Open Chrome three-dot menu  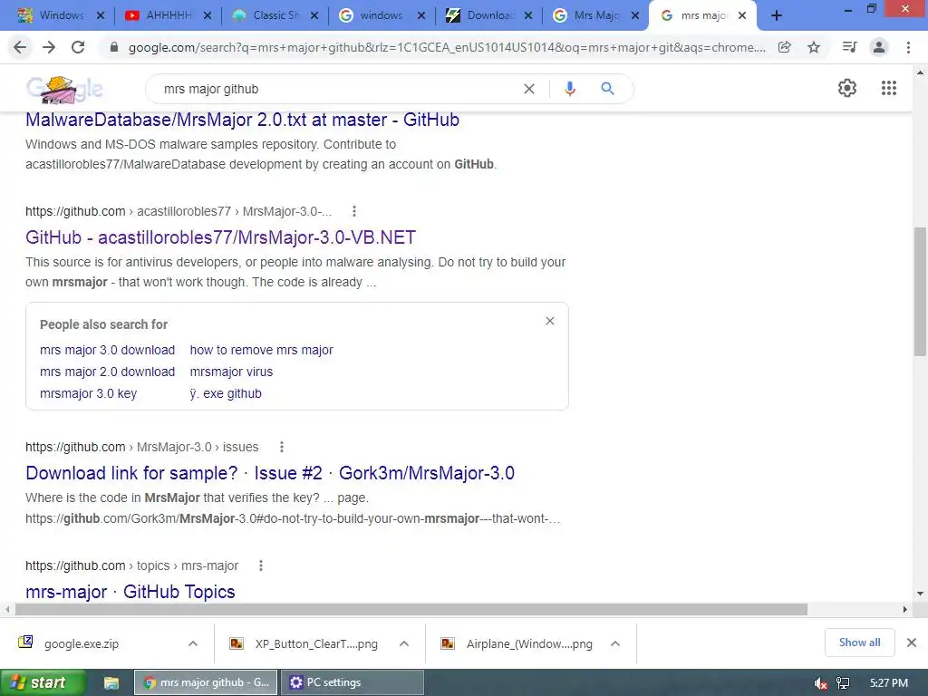908,47
